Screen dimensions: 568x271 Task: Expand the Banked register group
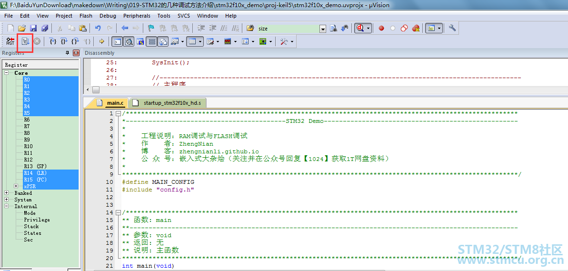pos(7,193)
